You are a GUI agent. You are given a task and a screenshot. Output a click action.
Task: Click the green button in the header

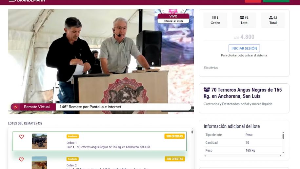pos(276,1)
